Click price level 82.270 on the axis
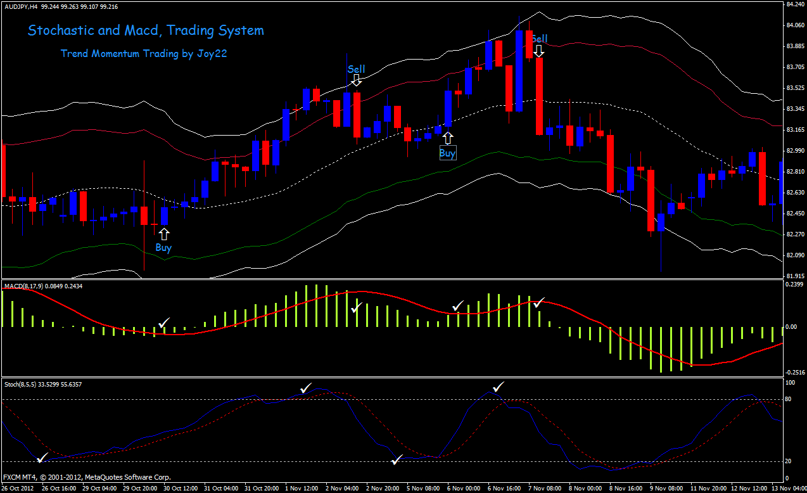The width and height of the screenshot is (807, 493). point(794,234)
